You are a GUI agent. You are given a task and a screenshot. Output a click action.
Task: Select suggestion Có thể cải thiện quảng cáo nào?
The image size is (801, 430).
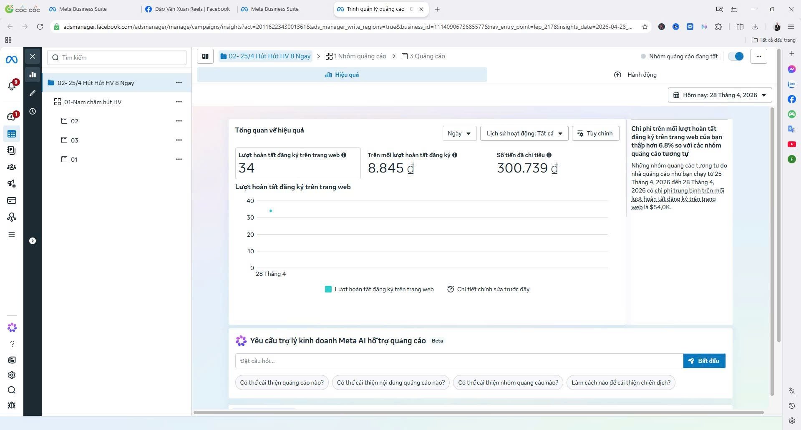282,382
